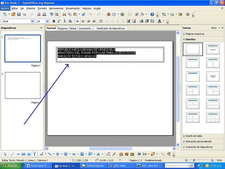This screenshot has height=169, width=225.
Task: Select the Rectangle tool
Action: 24,154
